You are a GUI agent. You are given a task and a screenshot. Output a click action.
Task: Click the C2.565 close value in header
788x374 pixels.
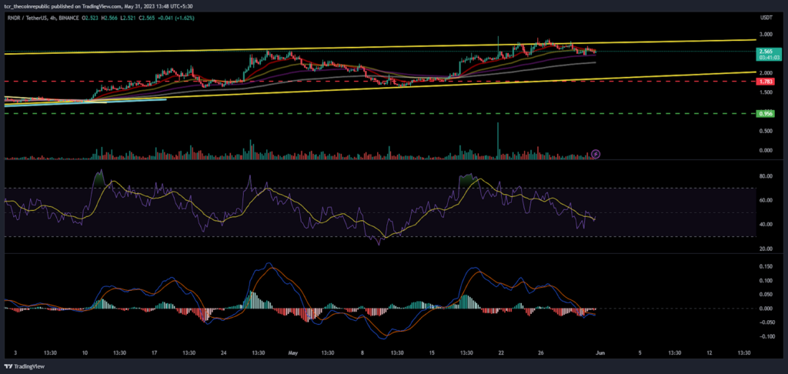148,18
